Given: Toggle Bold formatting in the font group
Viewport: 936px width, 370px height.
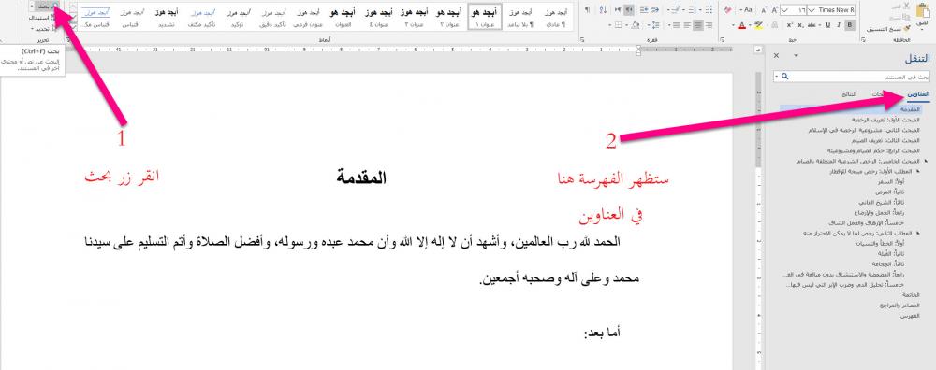Looking at the screenshot, I should pyautogui.click(x=850, y=25).
